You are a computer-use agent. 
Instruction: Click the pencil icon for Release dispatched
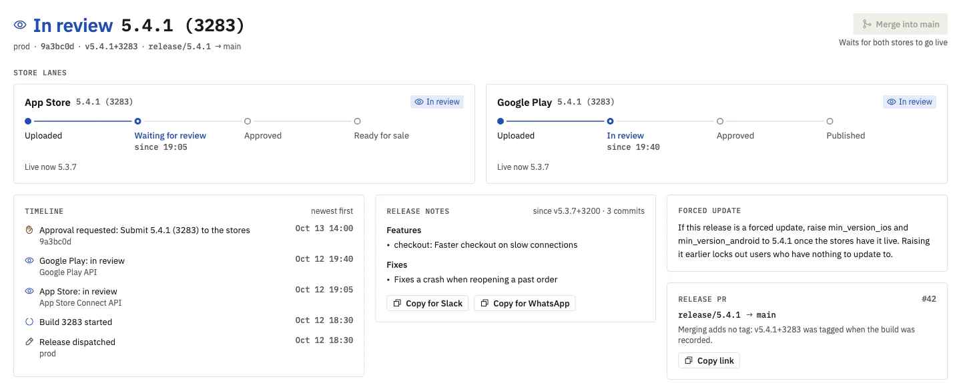pos(29,342)
